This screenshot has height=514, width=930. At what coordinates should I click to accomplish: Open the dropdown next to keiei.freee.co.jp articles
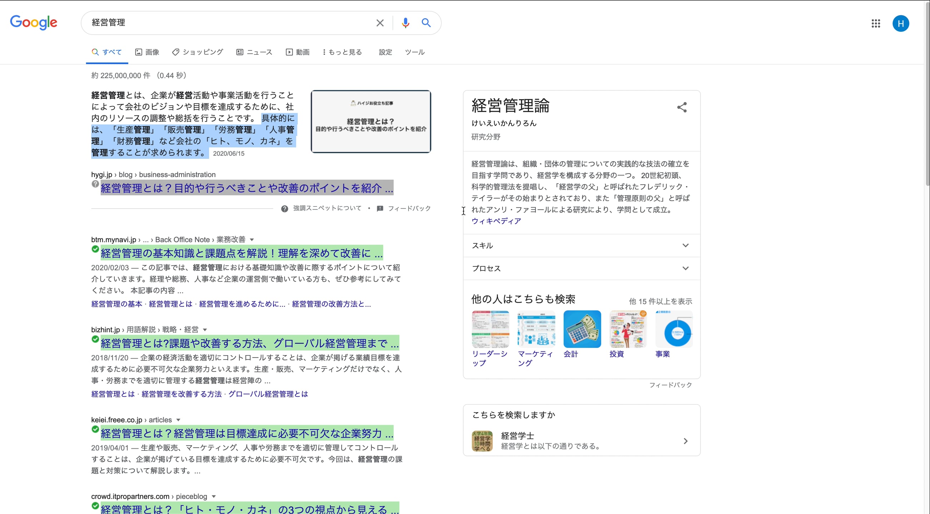(x=178, y=419)
